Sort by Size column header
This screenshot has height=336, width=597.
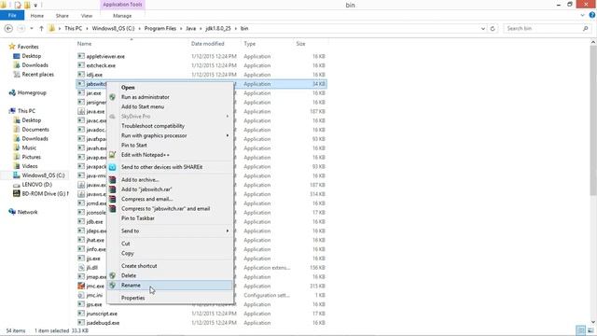(x=311, y=44)
